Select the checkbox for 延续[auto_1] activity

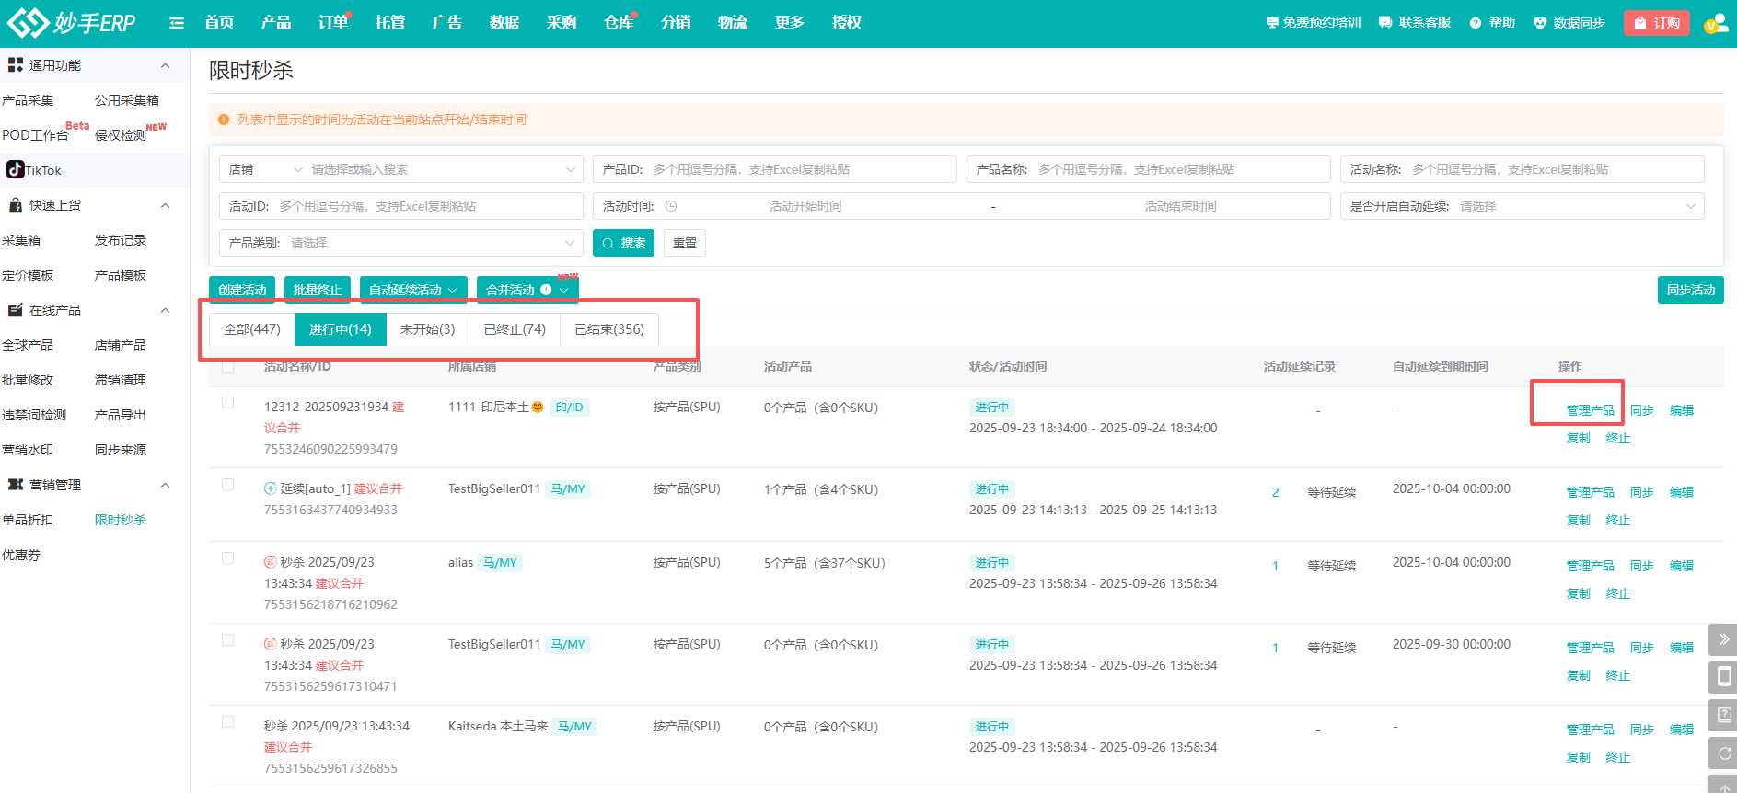click(228, 485)
